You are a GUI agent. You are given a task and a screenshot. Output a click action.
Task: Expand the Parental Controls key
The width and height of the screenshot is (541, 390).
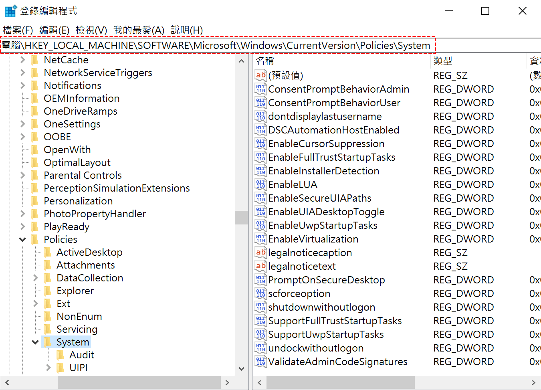(23, 176)
